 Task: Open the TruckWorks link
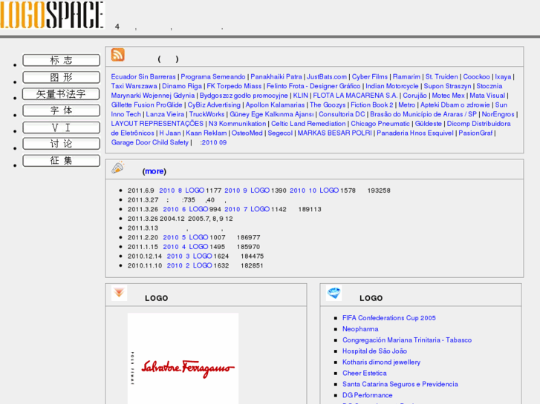[x=206, y=114]
